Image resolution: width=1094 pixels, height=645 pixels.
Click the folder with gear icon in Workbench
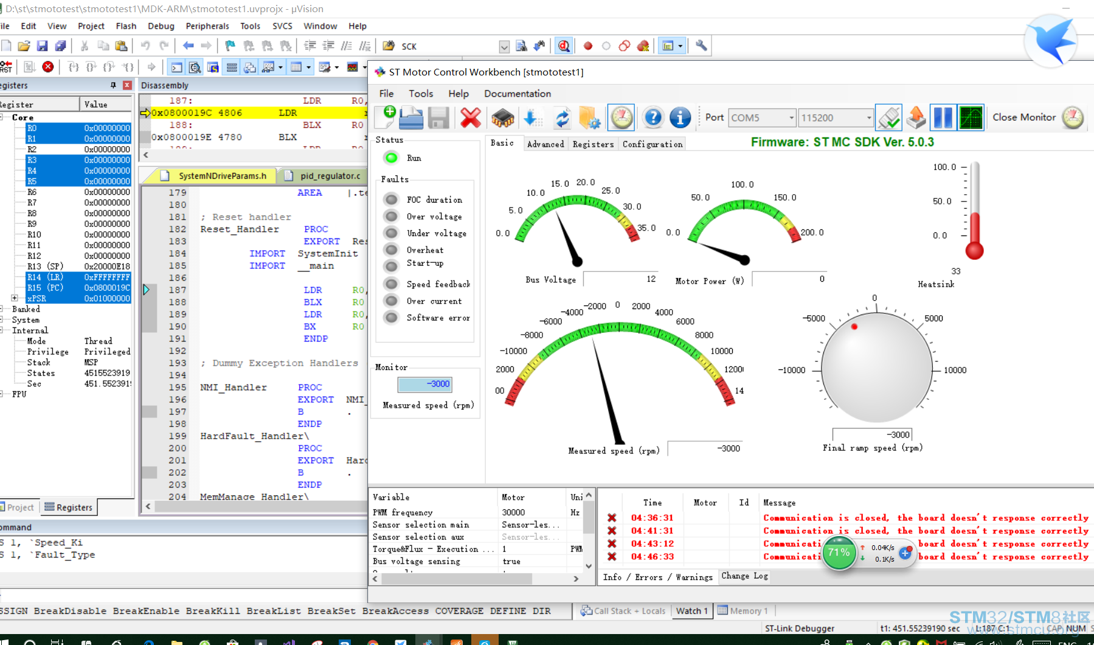589,117
